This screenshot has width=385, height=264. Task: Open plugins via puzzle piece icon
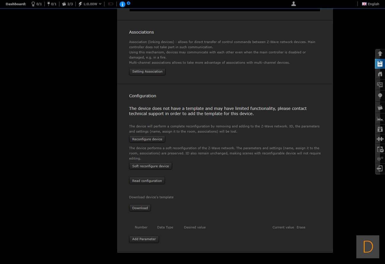click(x=380, y=139)
